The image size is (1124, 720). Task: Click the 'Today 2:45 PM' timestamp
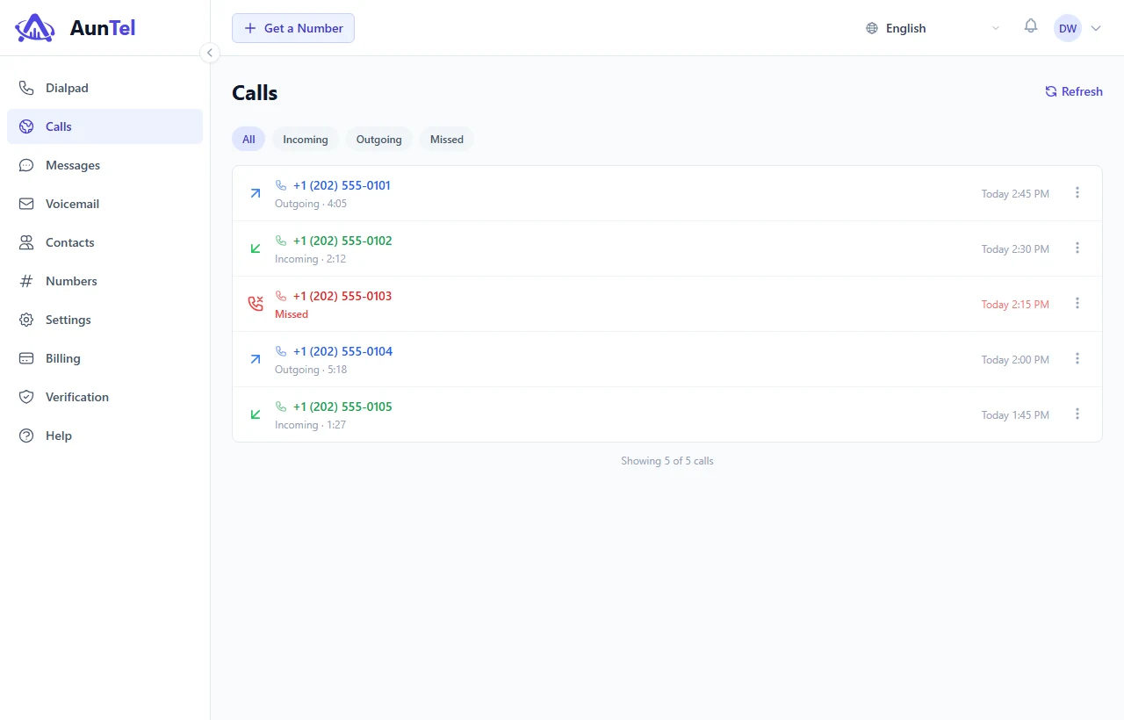point(1015,194)
